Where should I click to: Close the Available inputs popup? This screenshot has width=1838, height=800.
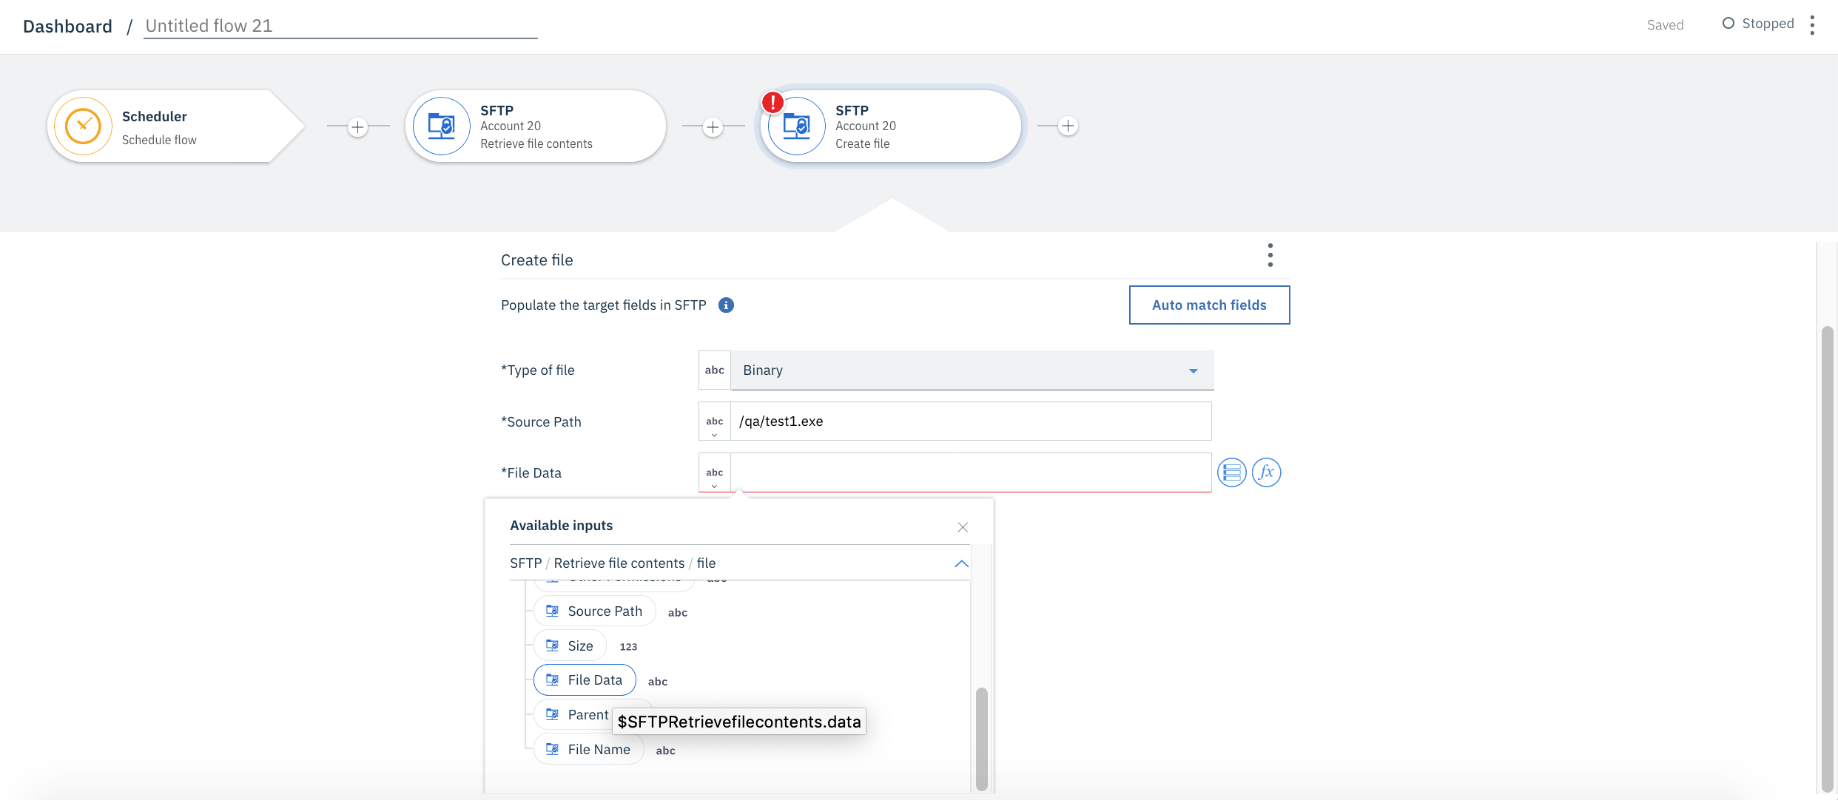point(963,527)
